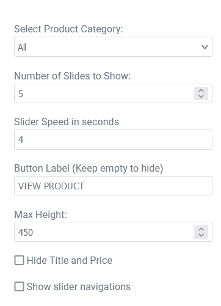Viewport: 221px width, 306px height.
Task: Click the Max Height field showing 450
Action: 113,232
